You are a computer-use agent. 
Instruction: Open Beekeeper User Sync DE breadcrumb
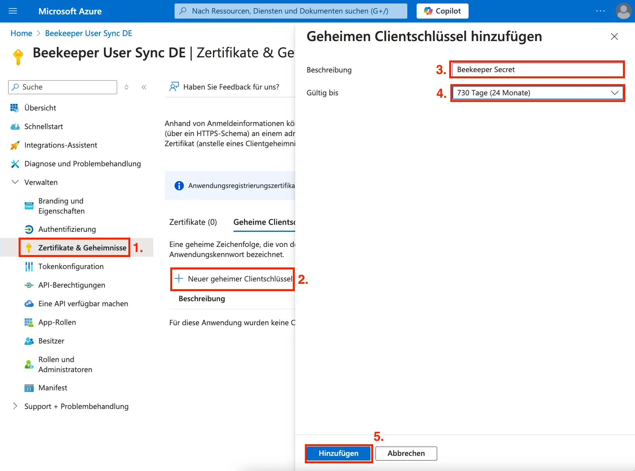(88, 33)
